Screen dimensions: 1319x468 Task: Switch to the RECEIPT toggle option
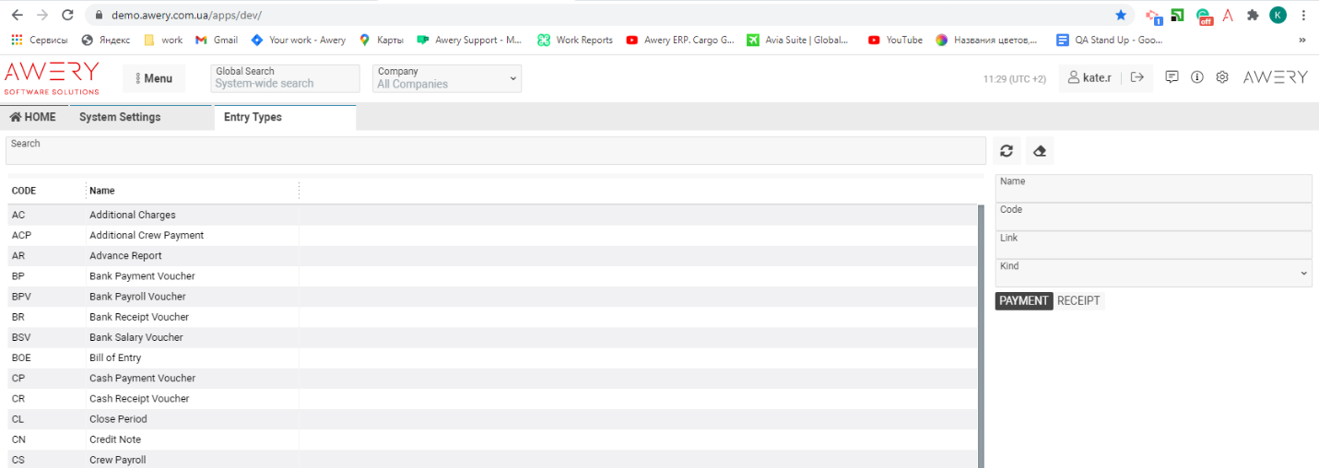pyautogui.click(x=1078, y=300)
